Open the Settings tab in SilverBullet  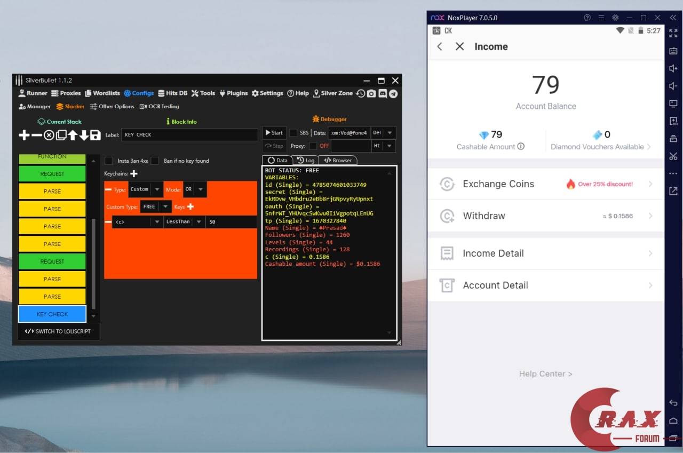267,93
